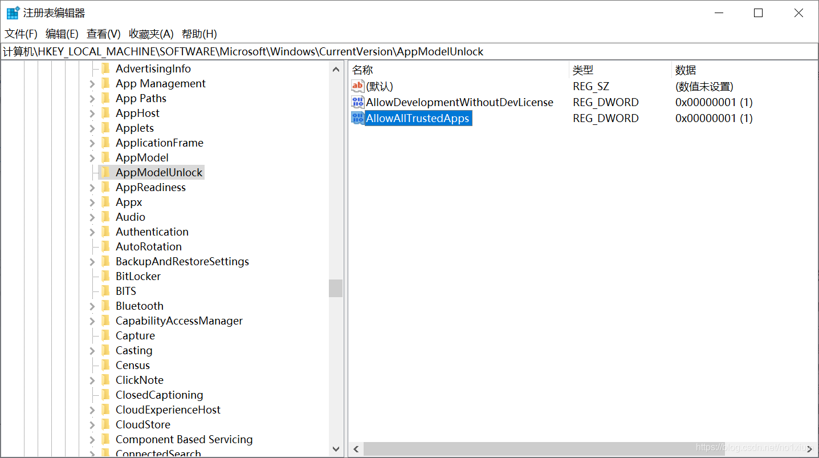This screenshot has width=819, height=458.
Task: Click the AppHost folder icon
Action: click(105, 113)
